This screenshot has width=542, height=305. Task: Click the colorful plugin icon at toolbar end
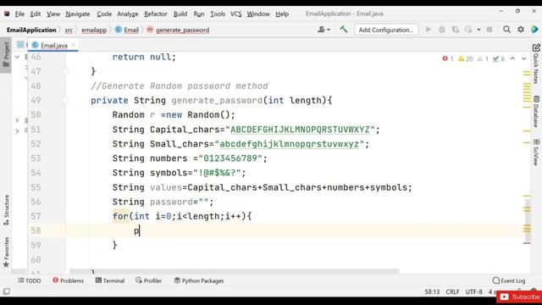tap(534, 30)
